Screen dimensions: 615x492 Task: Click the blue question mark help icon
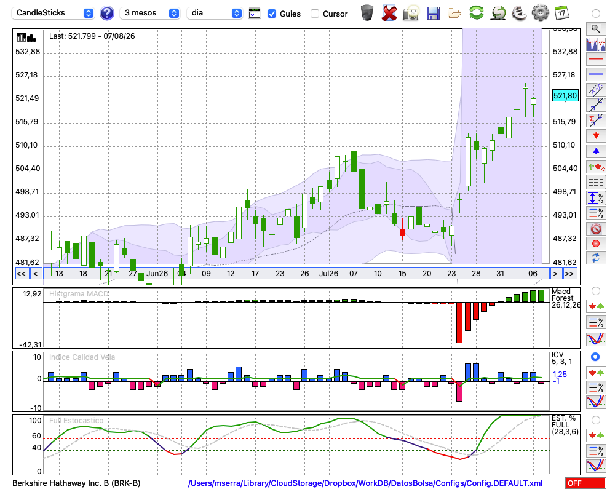(106, 13)
